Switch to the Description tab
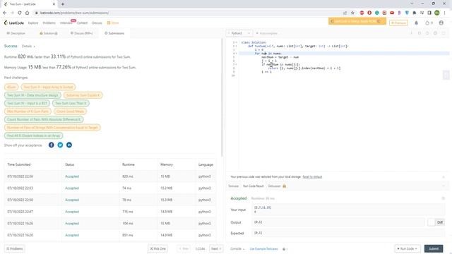 pos(16,33)
